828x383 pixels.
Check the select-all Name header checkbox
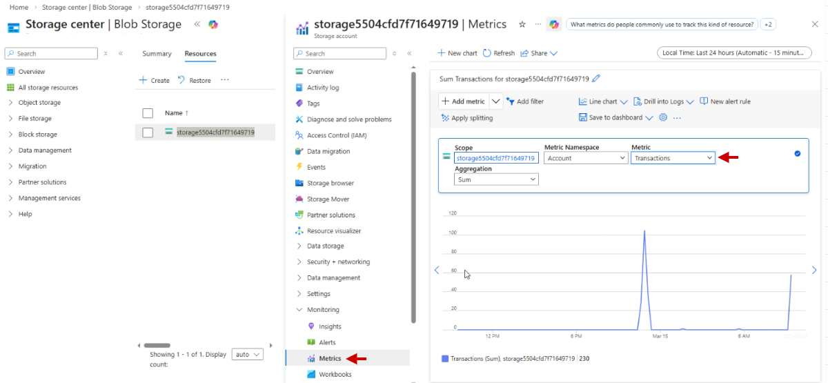tap(148, 113)
